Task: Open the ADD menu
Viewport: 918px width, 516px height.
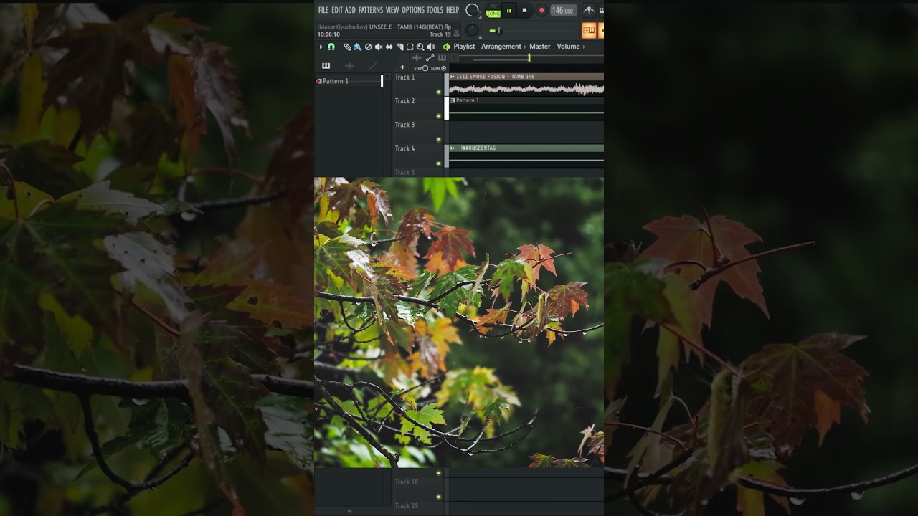Action: click(x=350, y=10)
